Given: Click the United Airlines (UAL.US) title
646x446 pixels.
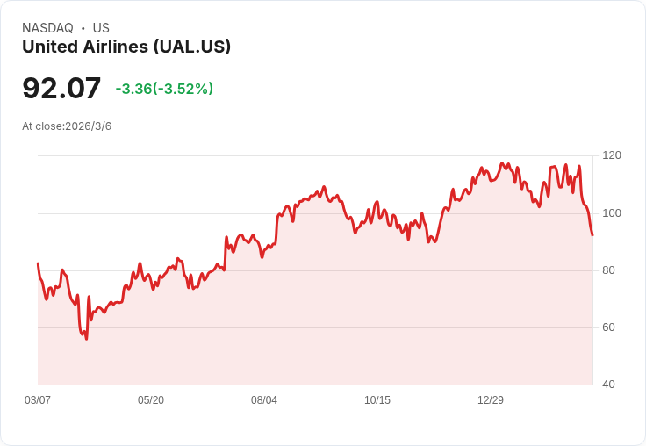Looking at the screenshot, I should pos(126,47).
